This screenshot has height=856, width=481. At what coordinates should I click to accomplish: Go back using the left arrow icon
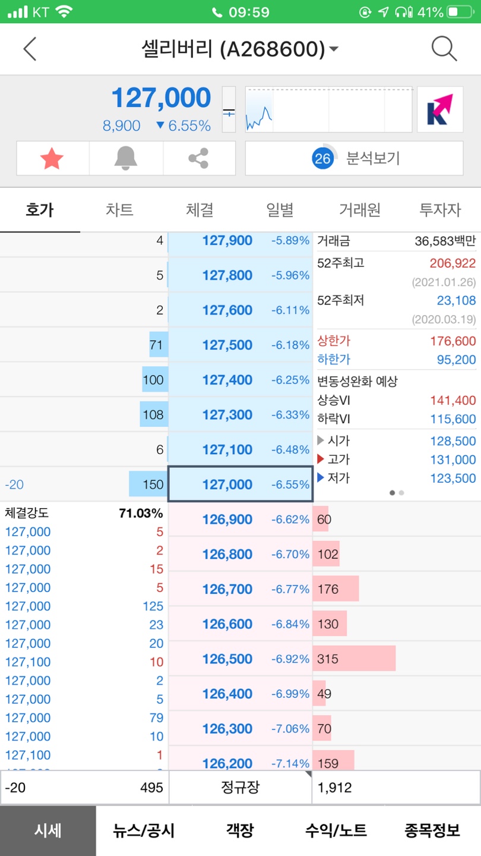click(30, 49)
